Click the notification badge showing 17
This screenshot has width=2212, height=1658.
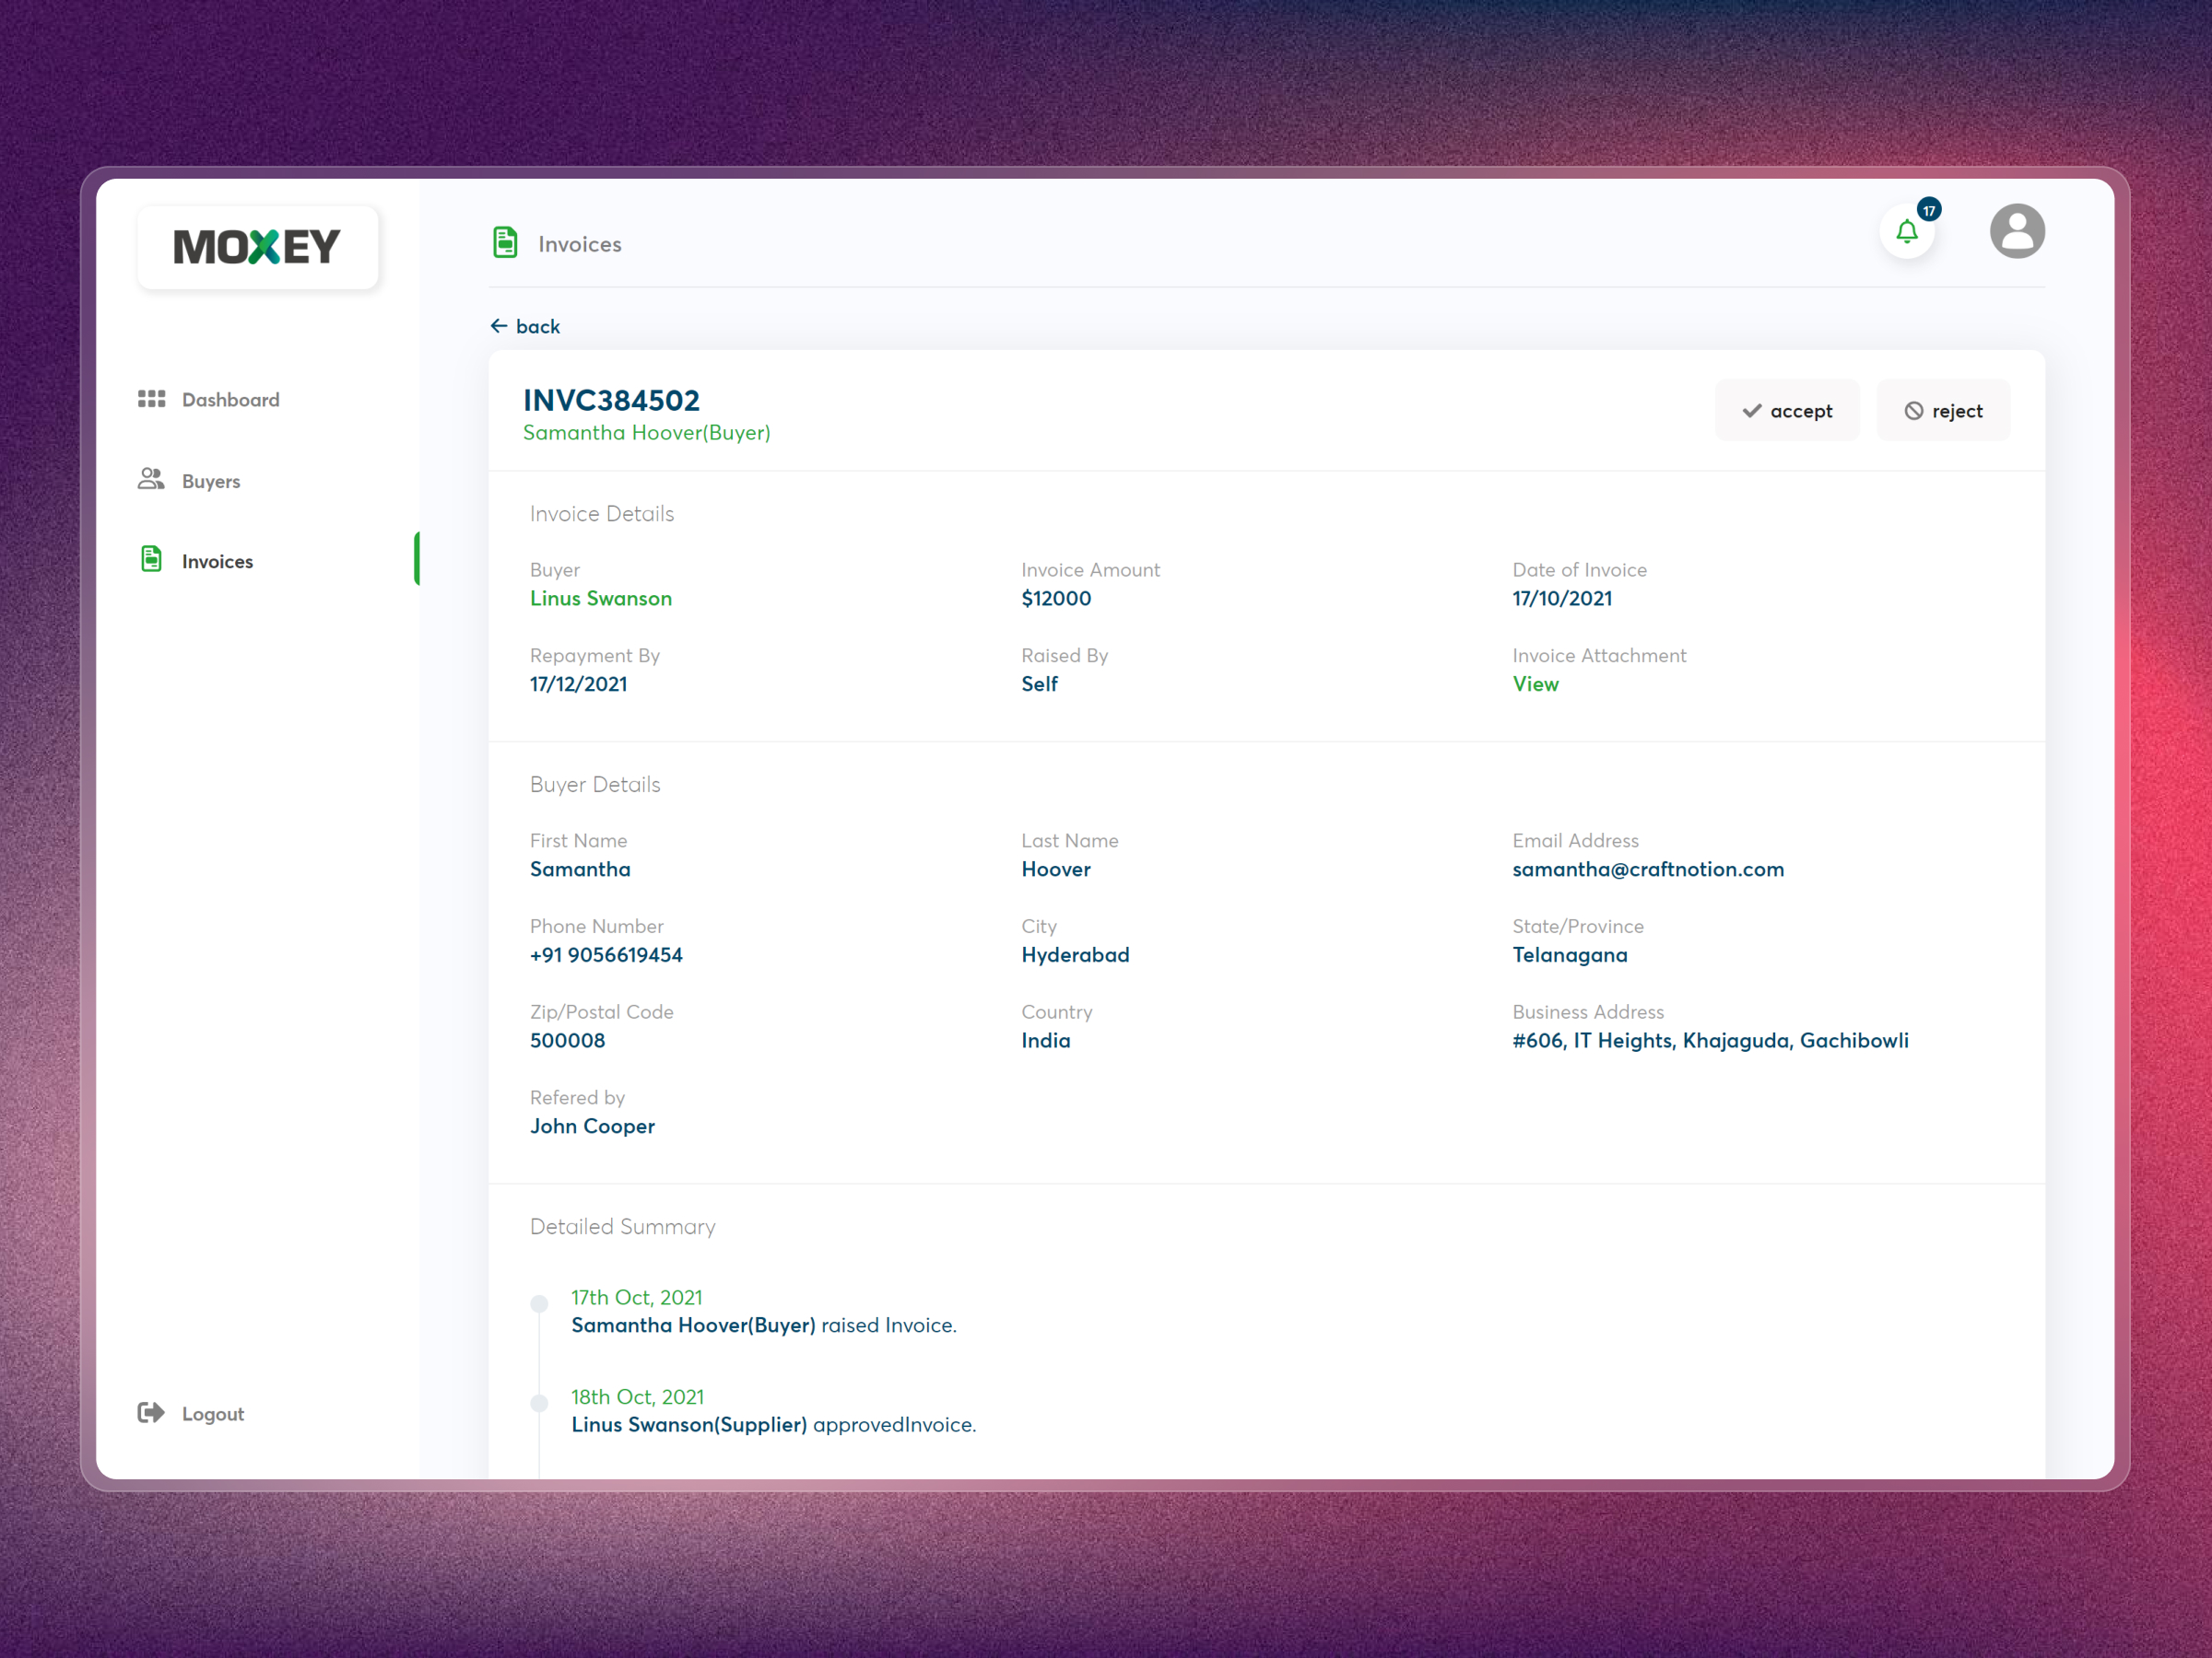coord(1929,210)
